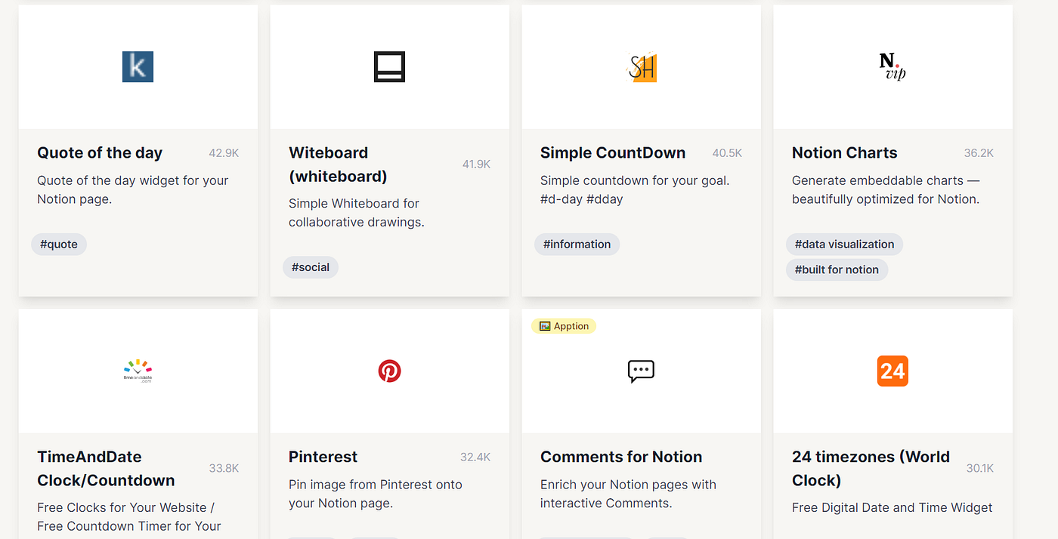Click the timeanddate.com logo icon

(x=138, y=370)
